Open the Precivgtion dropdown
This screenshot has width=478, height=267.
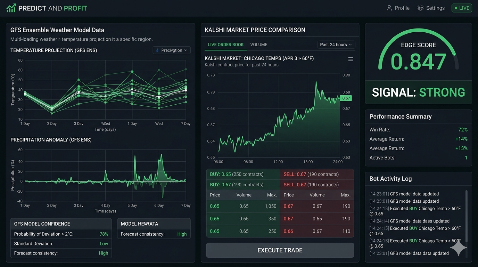point(172,50)
